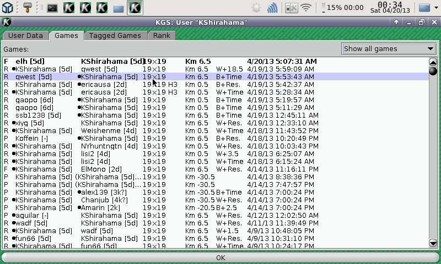Viewport: 441px width, 264px height.
Task: Shade the window using the up-arrow titlebar button
Action: pyautogui.click(x=396, y=22)
